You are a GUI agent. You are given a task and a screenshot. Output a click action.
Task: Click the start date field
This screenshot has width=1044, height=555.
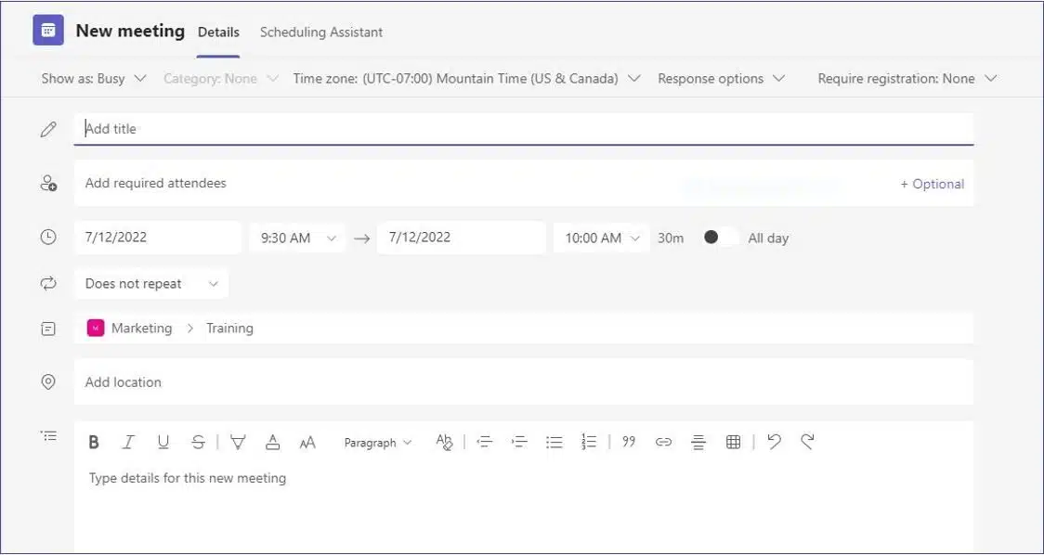click(158, 238)
